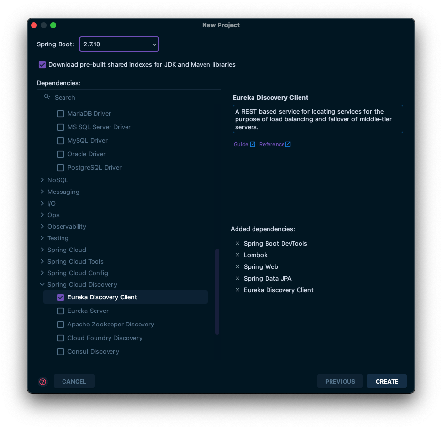The image size is (442, 429).
Task: Remove Spring Boot DevTools with its X icon
Action: (237, 243)
